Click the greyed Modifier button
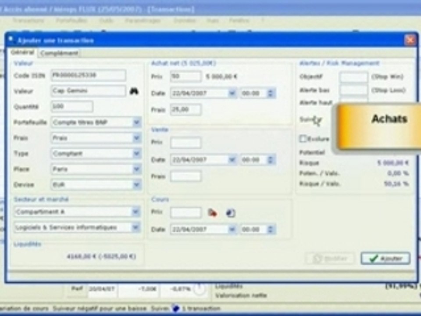This screenshot has height=316, width=421. (x=331, y=259)
